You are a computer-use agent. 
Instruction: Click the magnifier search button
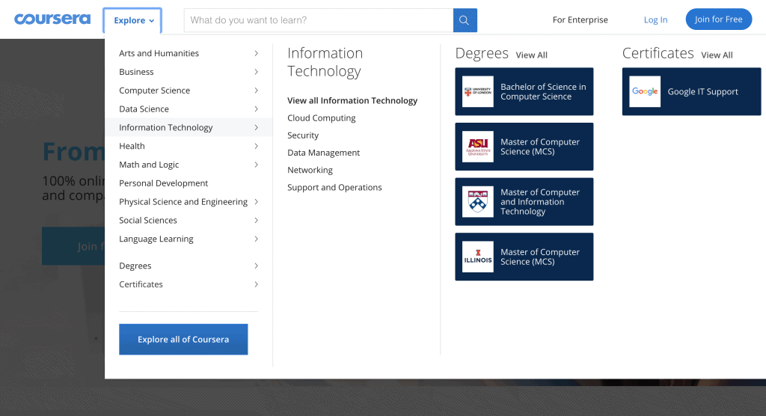point(465,20)
